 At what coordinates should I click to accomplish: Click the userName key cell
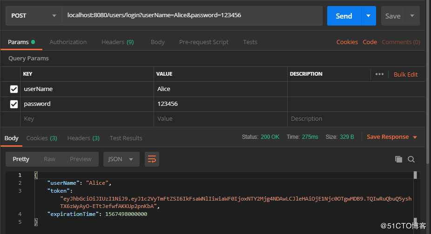click(x=87, y=89)
